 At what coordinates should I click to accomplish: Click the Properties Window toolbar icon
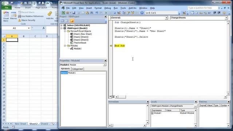click(x=128, y=13)
